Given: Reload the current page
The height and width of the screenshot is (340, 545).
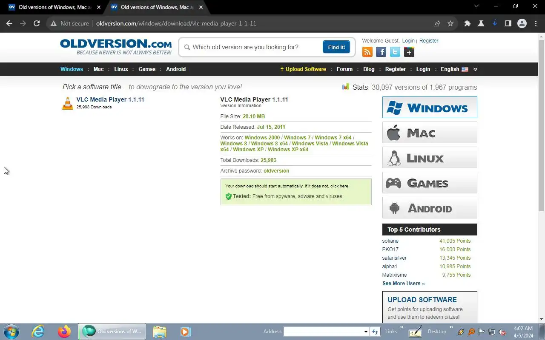Looking at the screenshot, I should pos(37,24).
